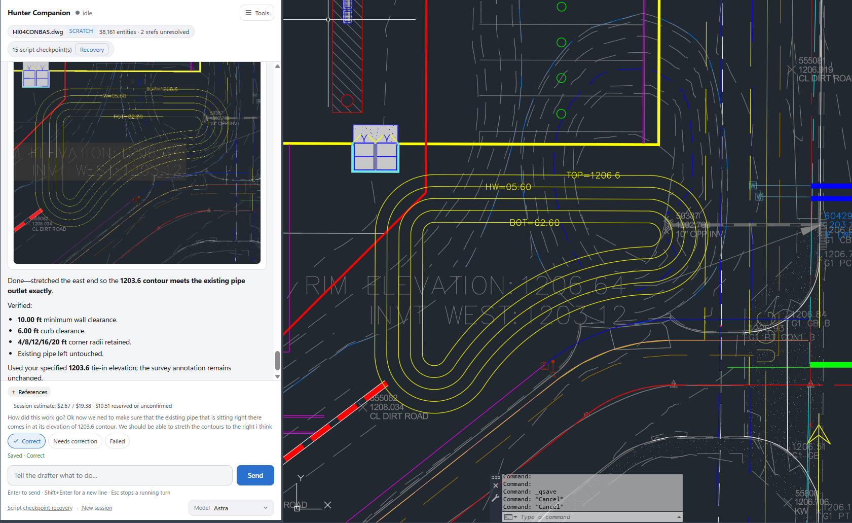Click the idle status indicator
Viewport: 852px width, 523px height.
coord(84,13)
